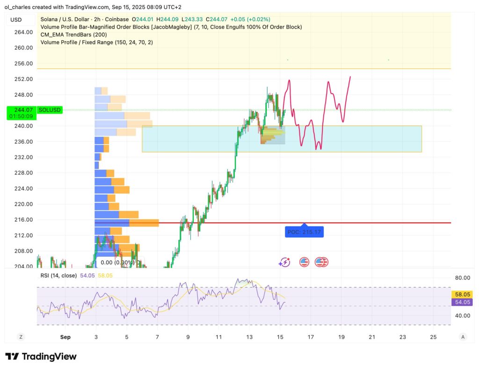The image size is (479, 370).
Task: Click the green SOLUSD price tag
Action: click(x=49, y=110)
